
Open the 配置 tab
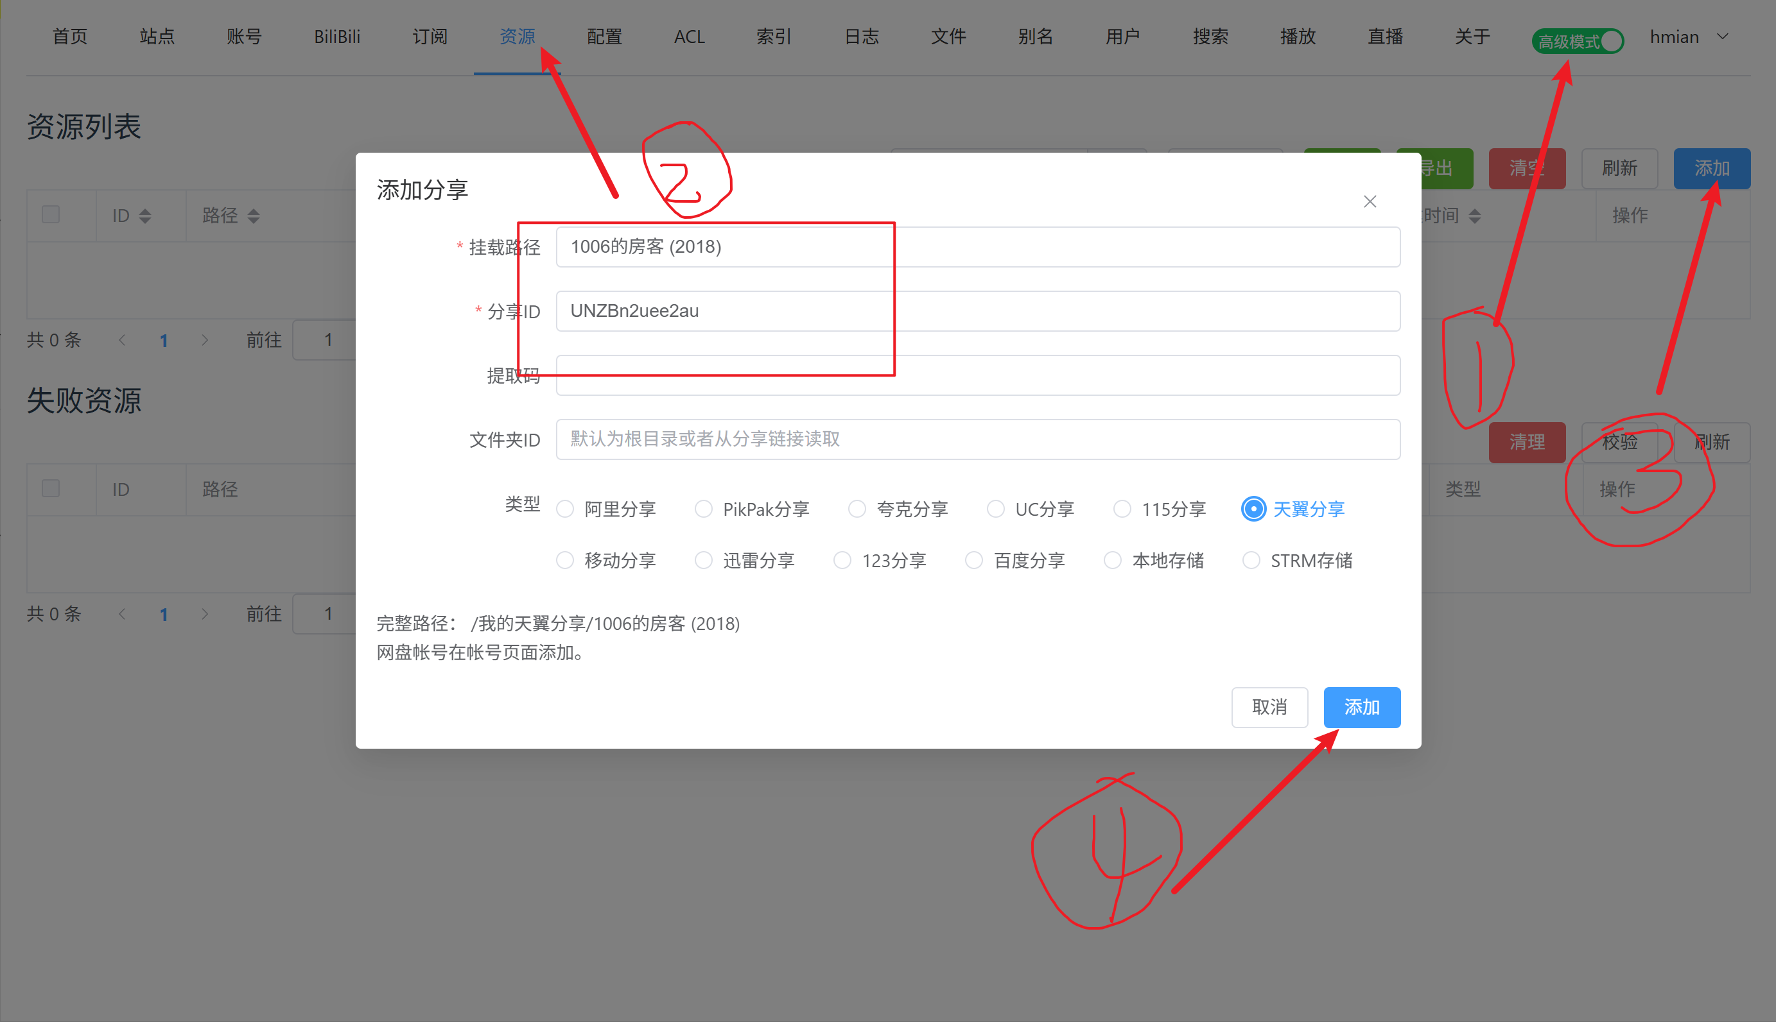[604, 37]
